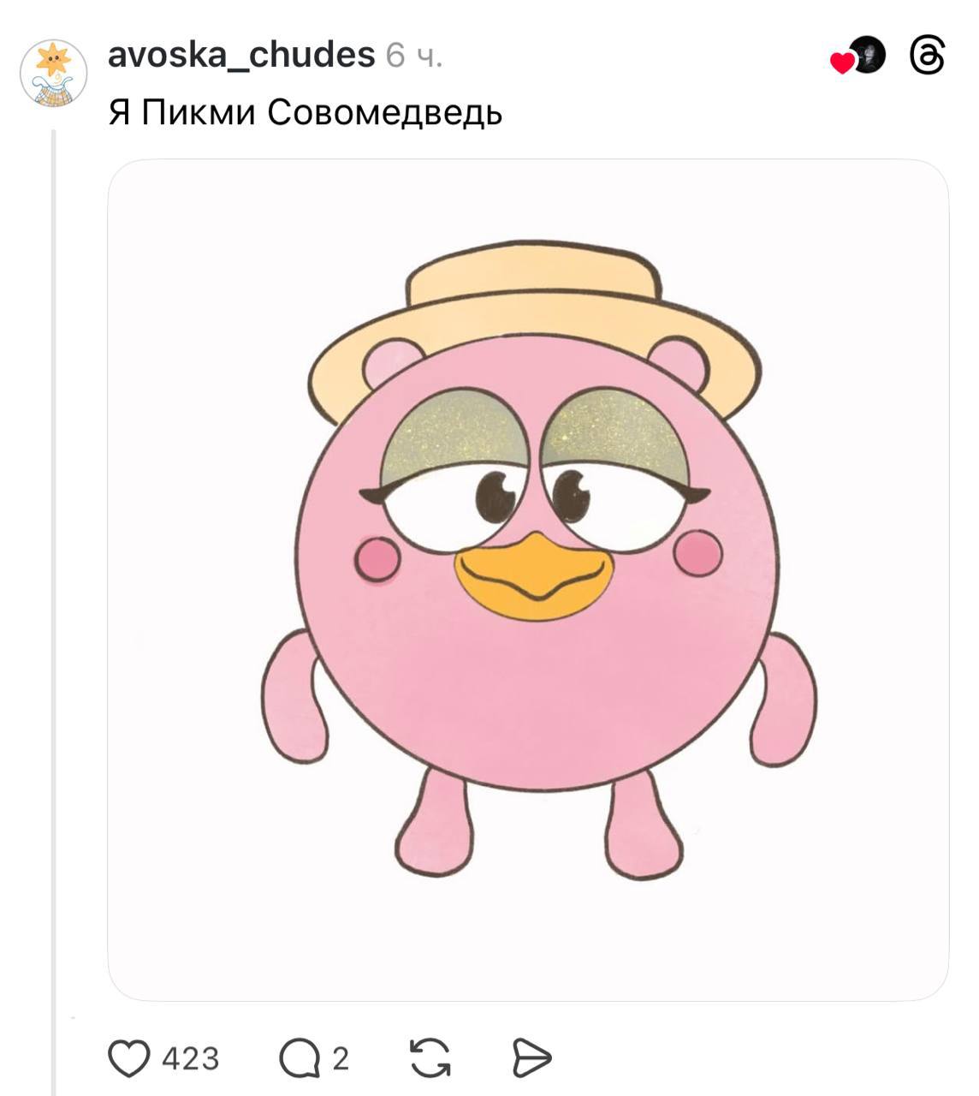The image size is (979, 1096).
Task: Open the replies count showing 2
Action: [341, 1059]
